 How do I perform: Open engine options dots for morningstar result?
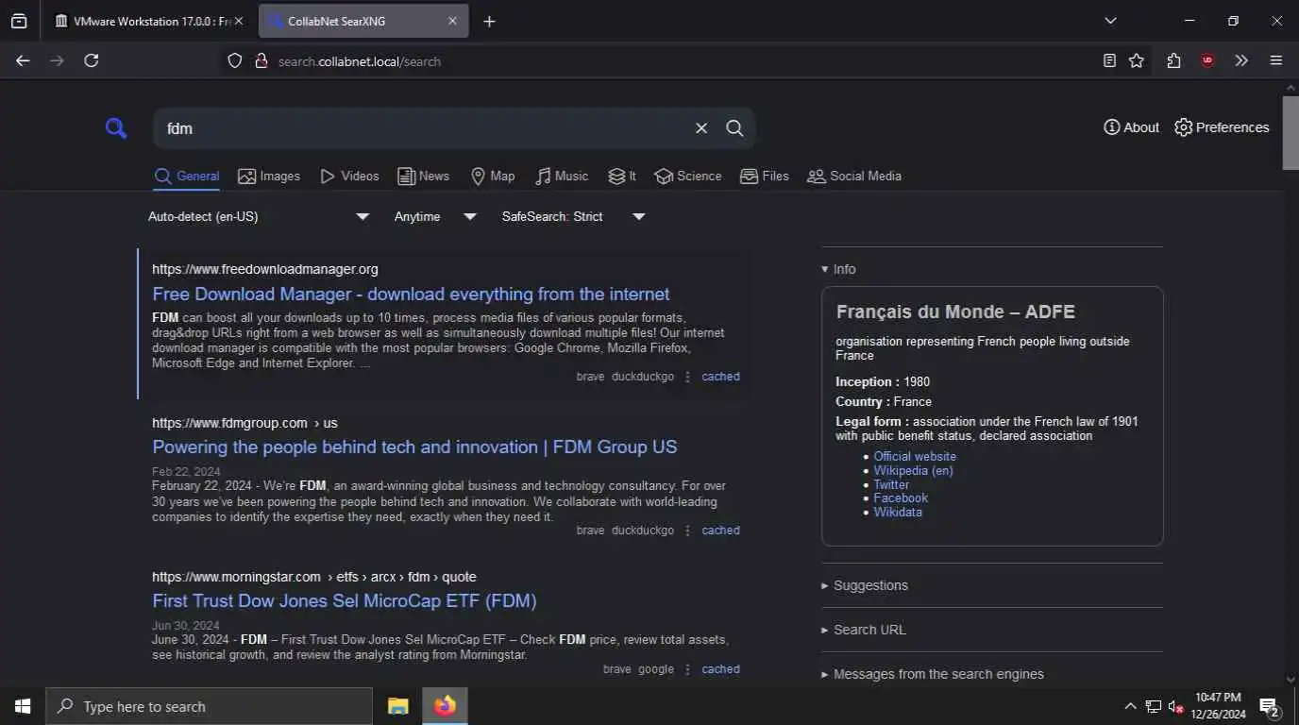pos(687,669)
